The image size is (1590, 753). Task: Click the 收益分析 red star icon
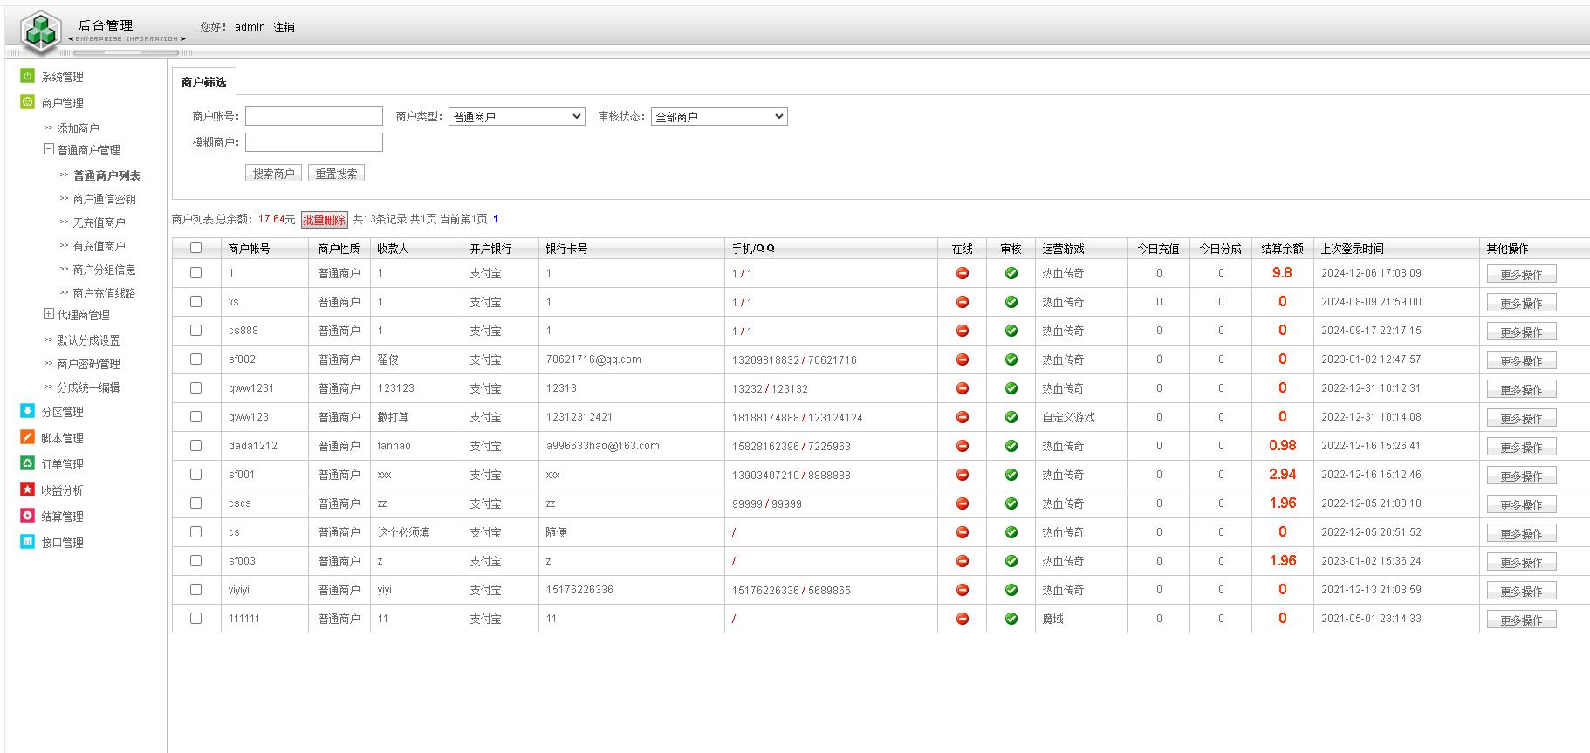[x=27, y=490]
